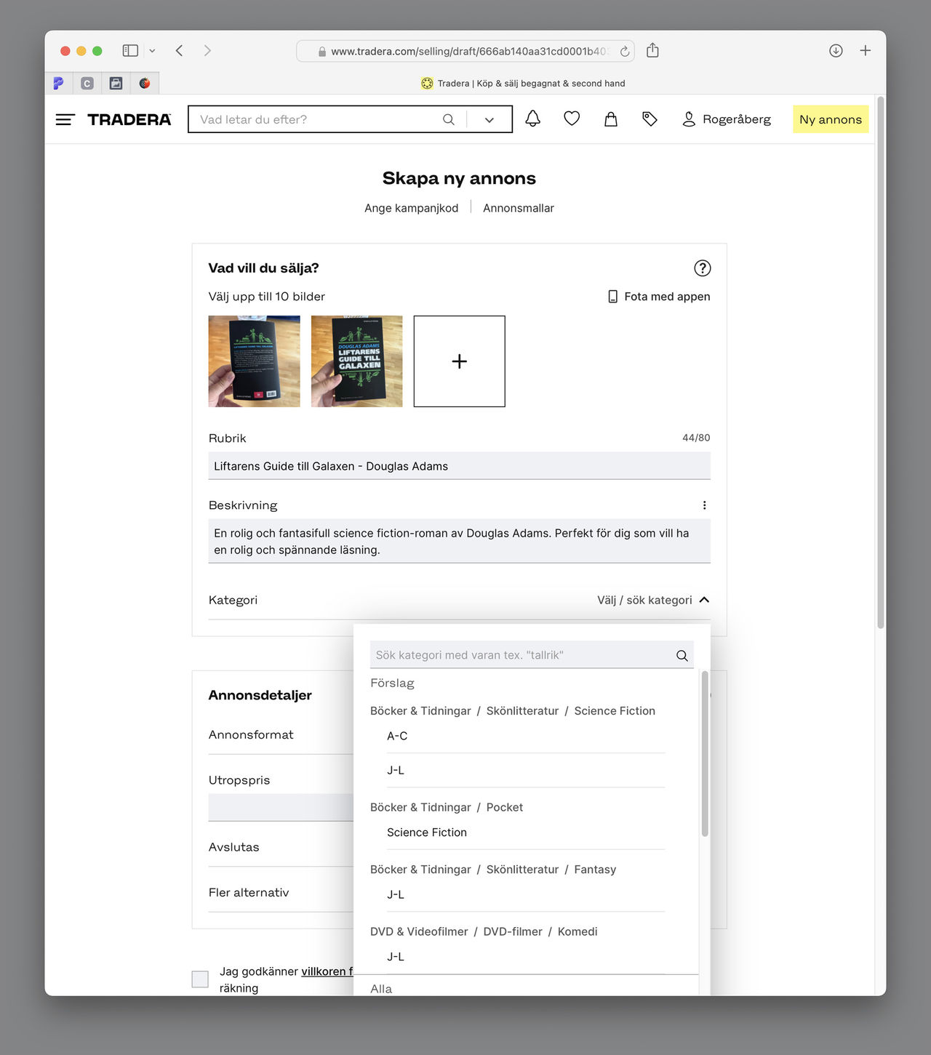
Task: Click the category search magnifier icon
Action: pos(682,655)
